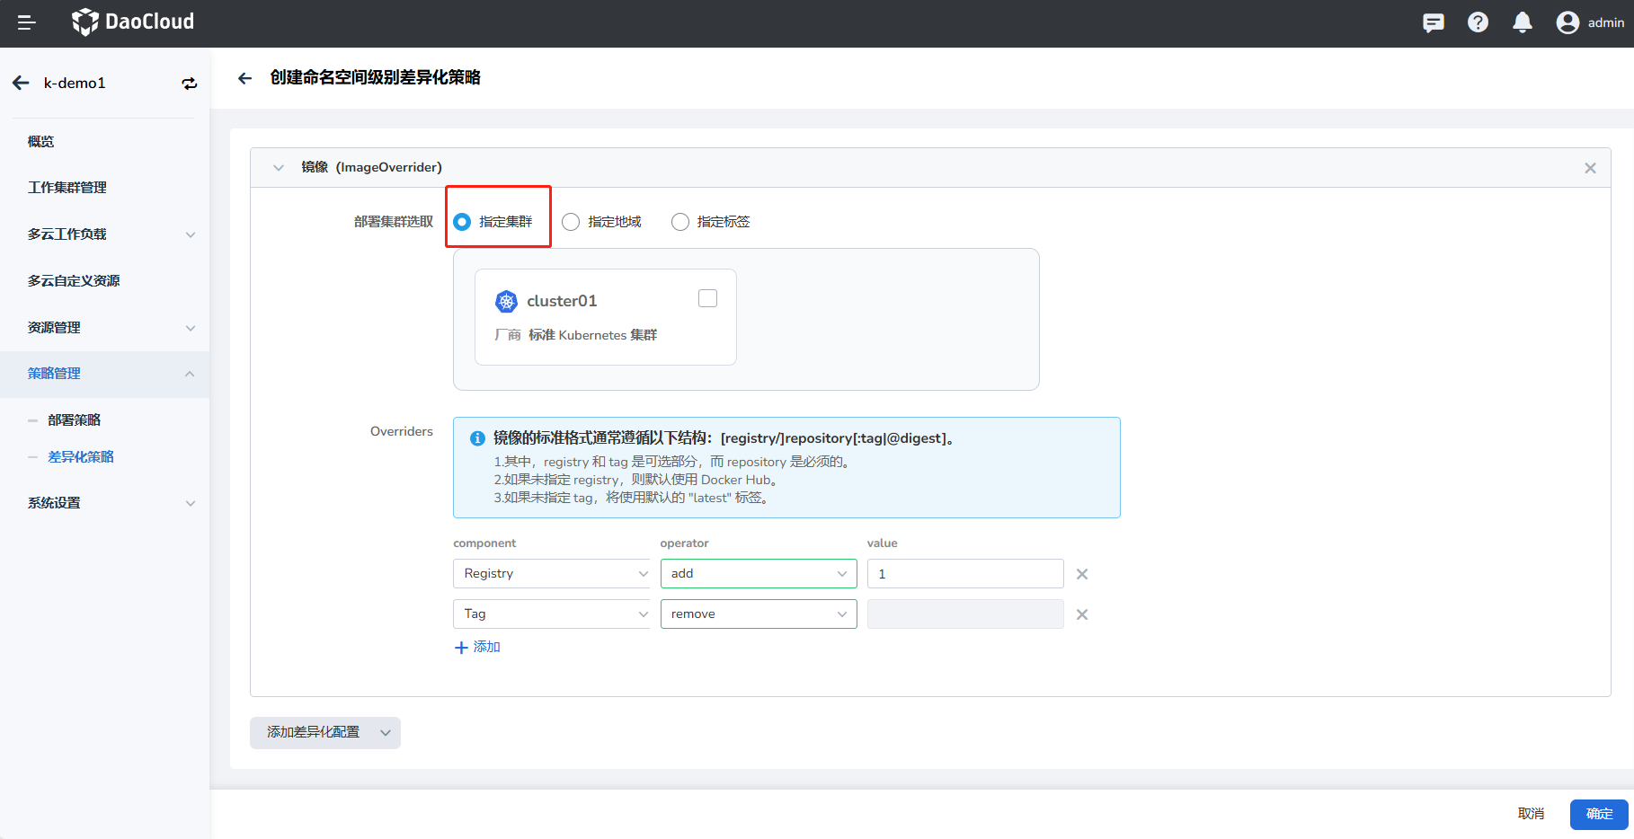Click the switch instance icon beside k-demo1
This screenshot has height=839, width=1634.
click(190, 84)
